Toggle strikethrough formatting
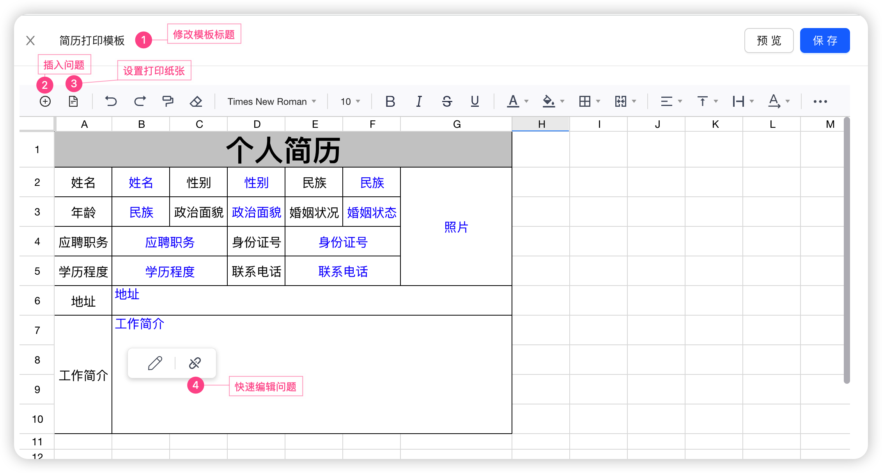This screenshot has height=473, width=882. 447,101
